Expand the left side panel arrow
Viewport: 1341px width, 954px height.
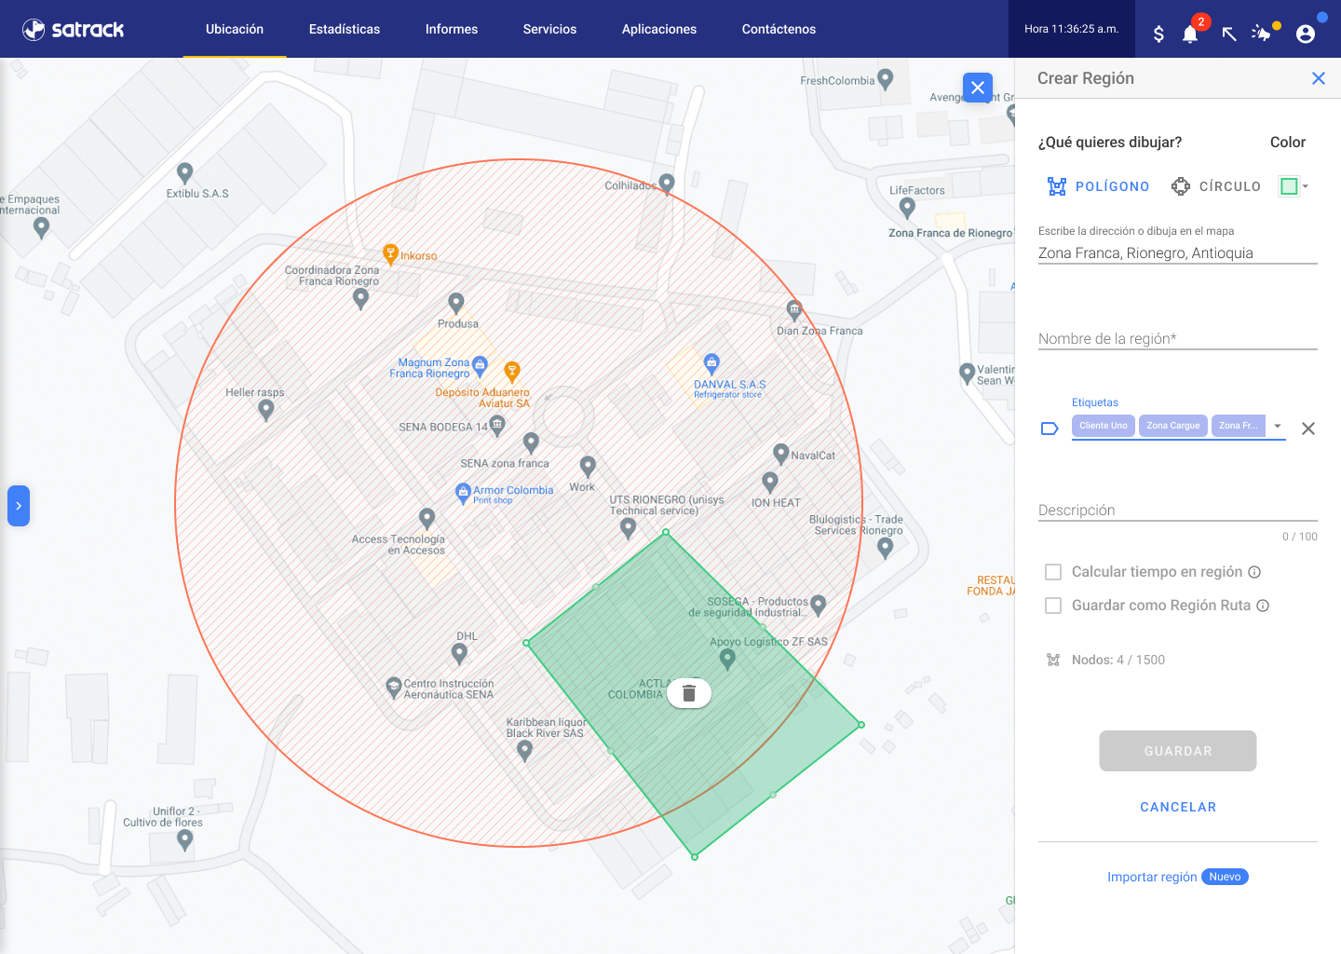click(x=19, y=506)
